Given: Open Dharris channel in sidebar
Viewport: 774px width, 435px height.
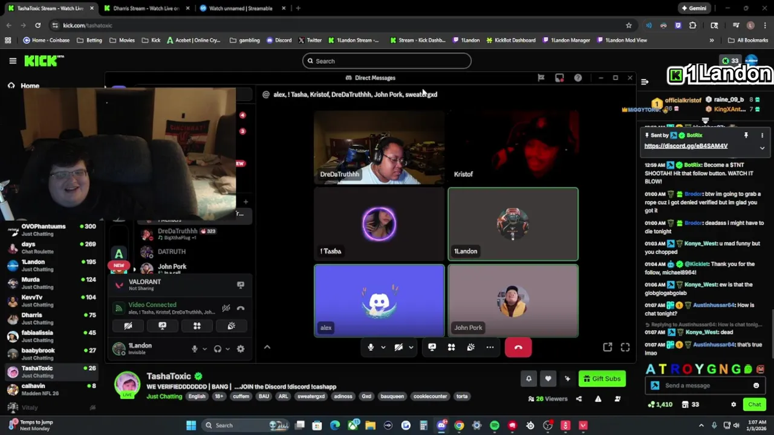Looking at the screenshot, I should pos(50,319).
